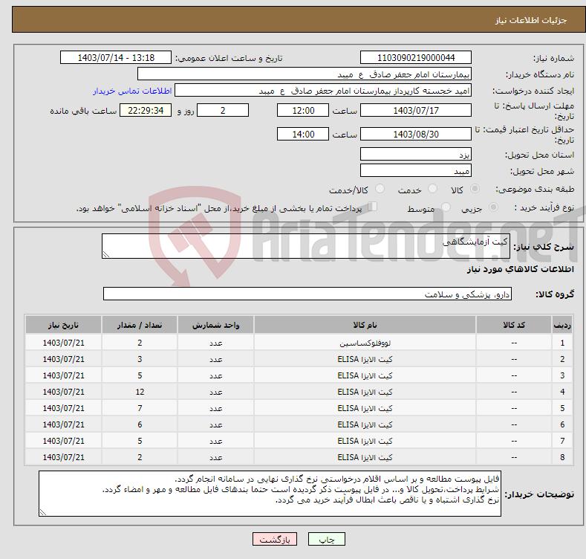The height and width of the screenshot is (559, 586).
Task: Click the quantity 6 in row 6
Action: coord(140,424)
